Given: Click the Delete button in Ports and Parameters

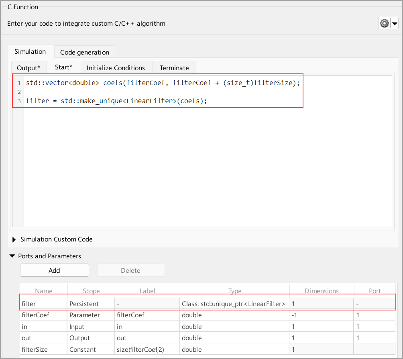Looking at the screenshot, I should (130, 270).
